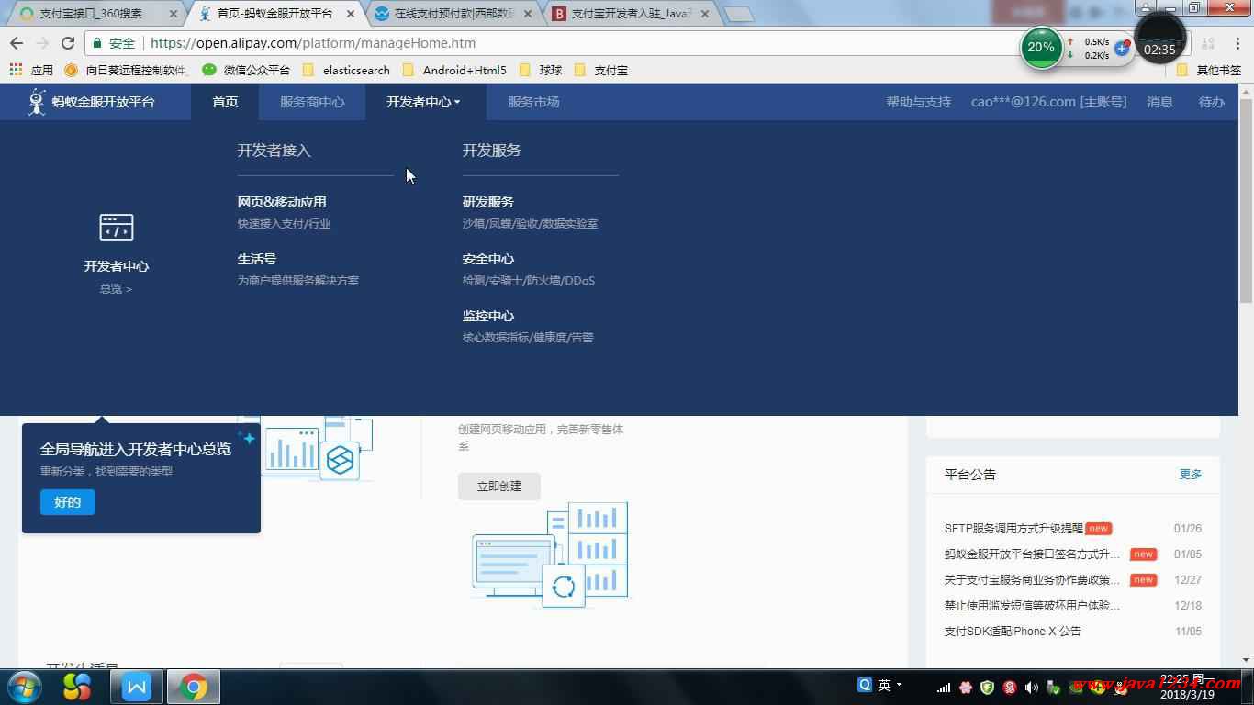Close the 首页-蚂蚁金服开放平台 tab
The image size is (1254, 705).
tap(351, 14)
